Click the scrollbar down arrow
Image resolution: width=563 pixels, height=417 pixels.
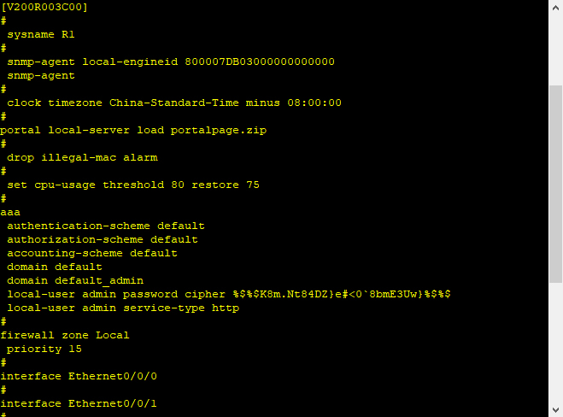point(555,410)
